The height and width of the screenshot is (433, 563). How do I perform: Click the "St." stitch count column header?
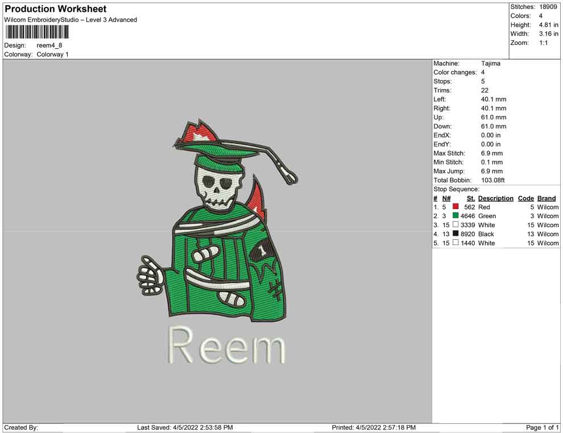pos(470,198)
